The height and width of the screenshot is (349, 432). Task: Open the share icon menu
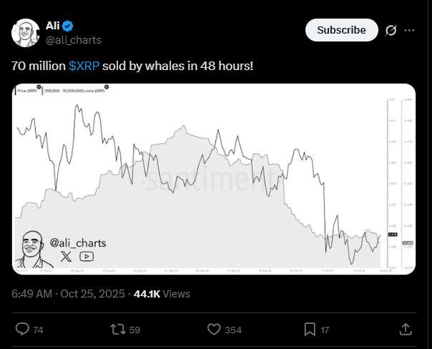coord(405,329)
